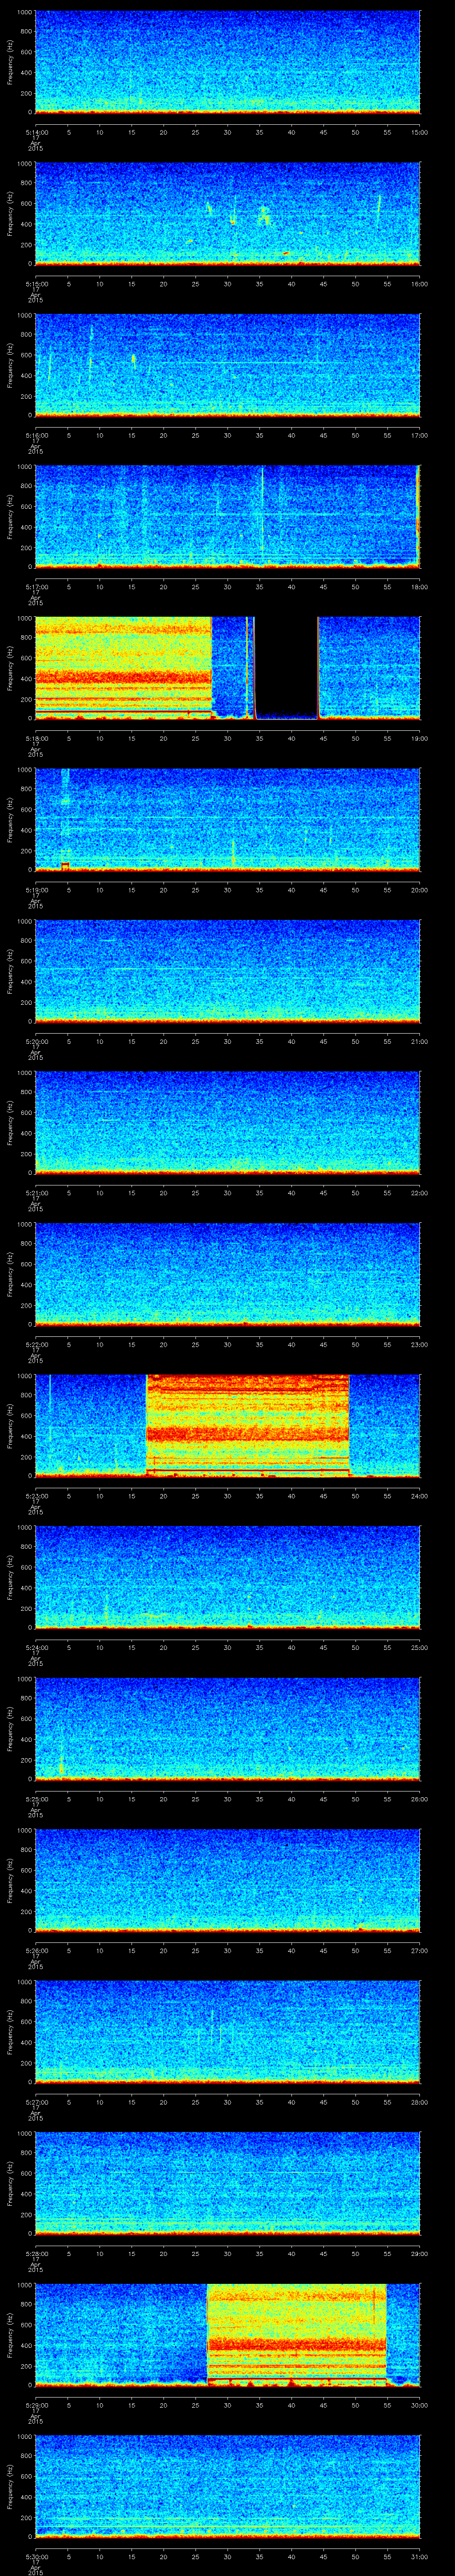The height and width of the screenshot is (2576, 455).
Task: Click the bright vertical line in 5:17:00 panel
Action: [x=262, y=515]
